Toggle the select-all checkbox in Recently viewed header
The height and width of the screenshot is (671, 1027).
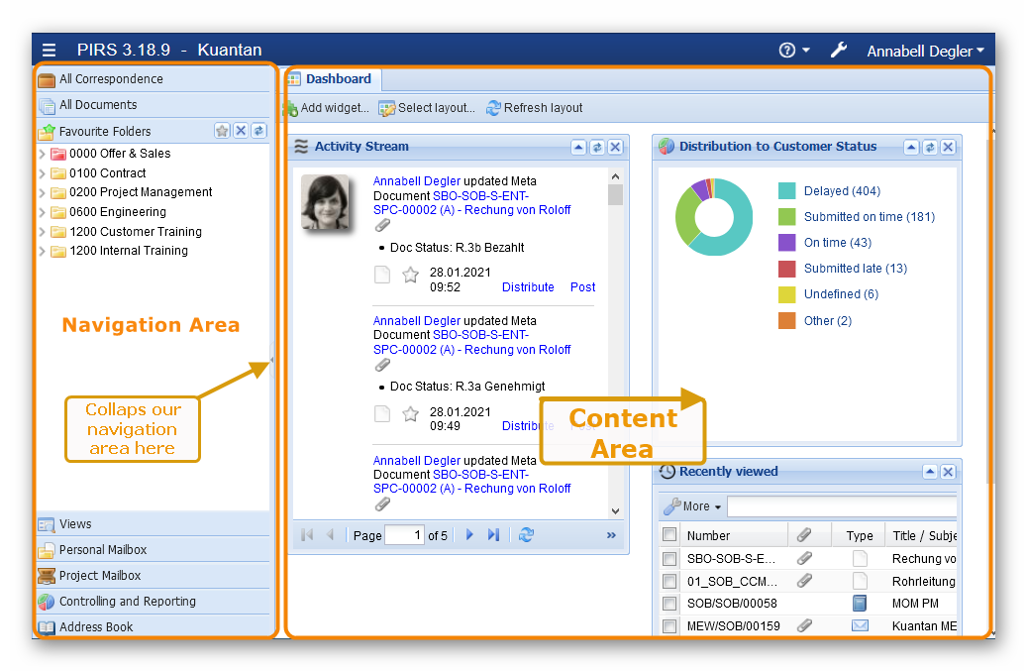click(669, 535)
